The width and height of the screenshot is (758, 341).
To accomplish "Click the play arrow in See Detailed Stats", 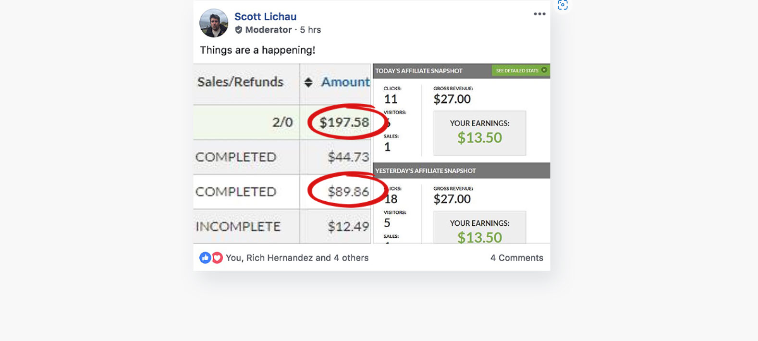I will 544,70.
